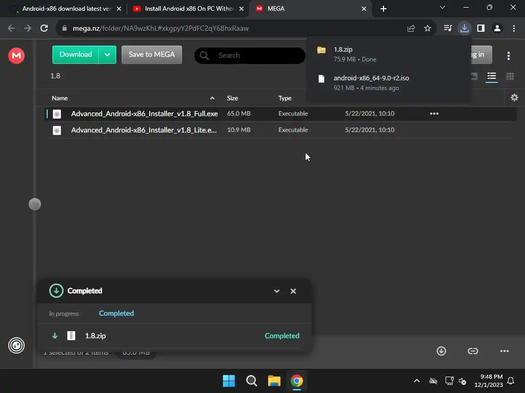Screen dimensions: 525x393
Task: Click the Completed status label for 1.8.zip
Action: pos(282,336)
